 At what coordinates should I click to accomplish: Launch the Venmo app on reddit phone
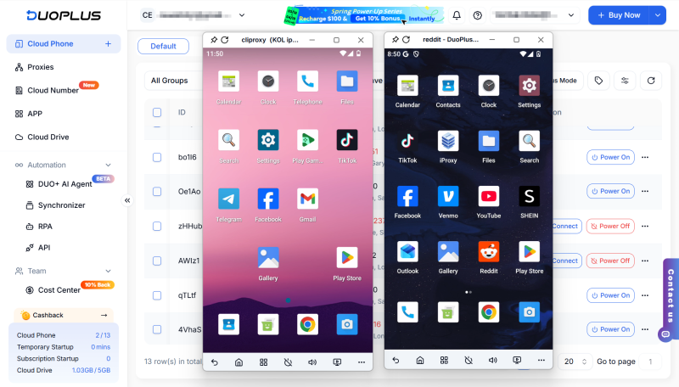pos(448,197)
